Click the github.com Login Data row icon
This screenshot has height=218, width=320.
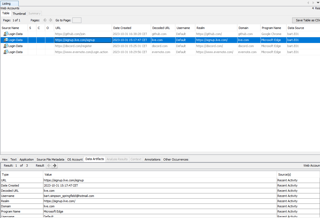coord(5,34)
